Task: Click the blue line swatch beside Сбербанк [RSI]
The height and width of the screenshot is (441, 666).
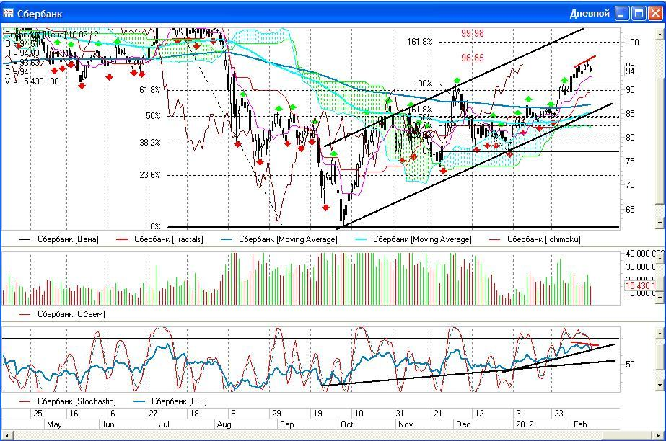Action: (140, 401)
